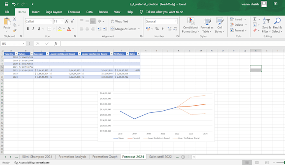
Task: Toggle underline formatting
Action: 39,29
